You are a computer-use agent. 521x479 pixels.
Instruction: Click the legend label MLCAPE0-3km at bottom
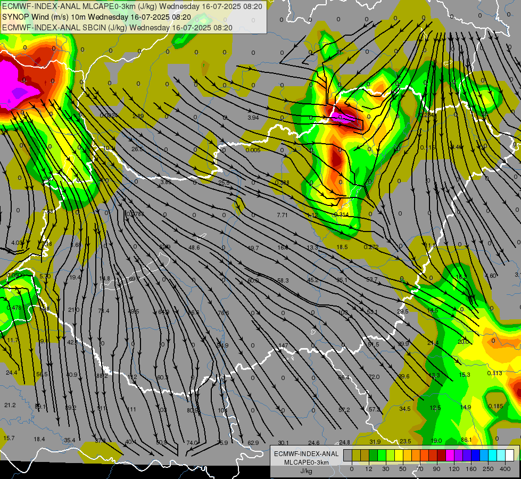pyautogui.click(x=306, y=463)
